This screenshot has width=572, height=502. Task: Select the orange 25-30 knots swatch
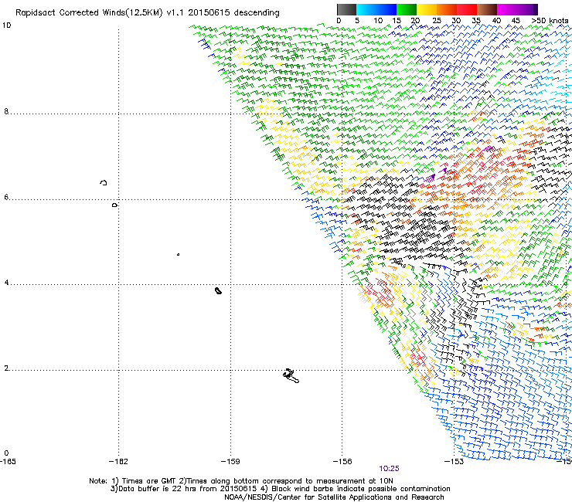coord(447,9)
